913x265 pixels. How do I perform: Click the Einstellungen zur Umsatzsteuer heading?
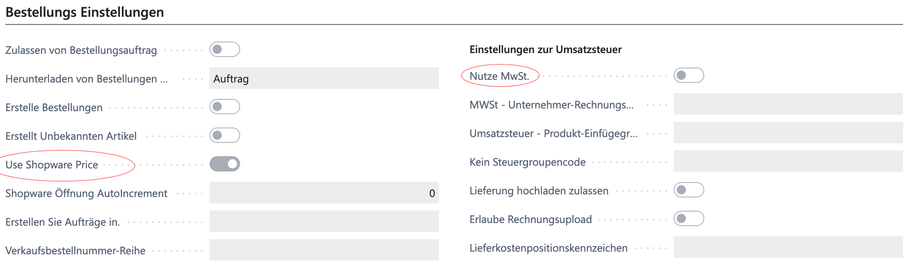[545, 50]
